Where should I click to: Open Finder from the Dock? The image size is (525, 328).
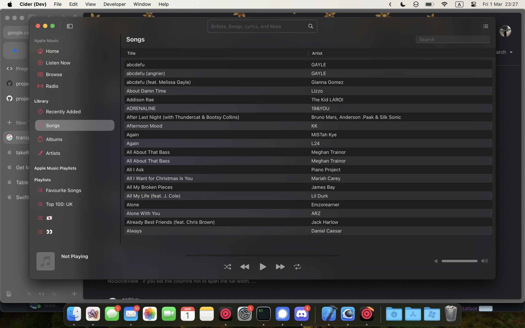74,314
